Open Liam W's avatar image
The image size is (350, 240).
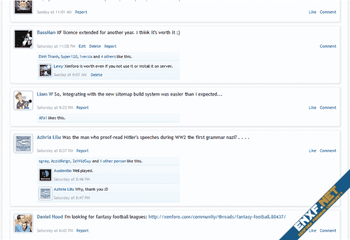coord(22,100)
